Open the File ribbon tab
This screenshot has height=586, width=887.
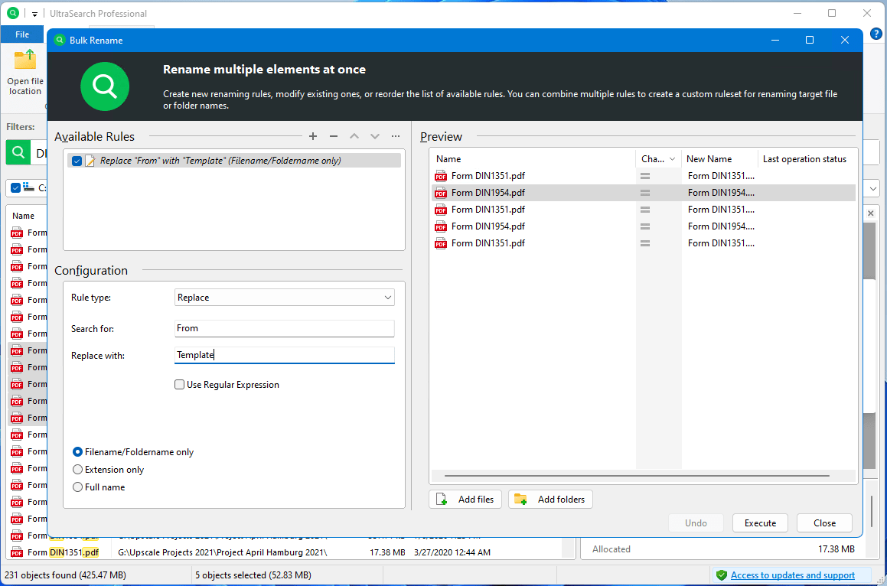click(x=22, y=34)
